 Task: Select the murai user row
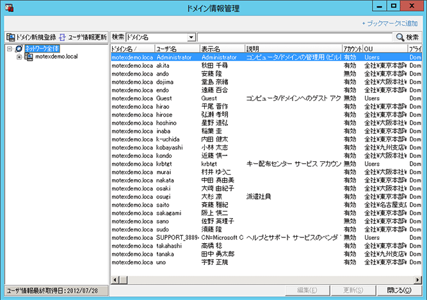[266, 172]
